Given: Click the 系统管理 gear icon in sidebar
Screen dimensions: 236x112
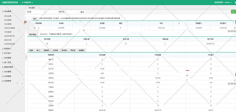Looking at the screenshot, I should pyautogui.click(x=3, y=11).
